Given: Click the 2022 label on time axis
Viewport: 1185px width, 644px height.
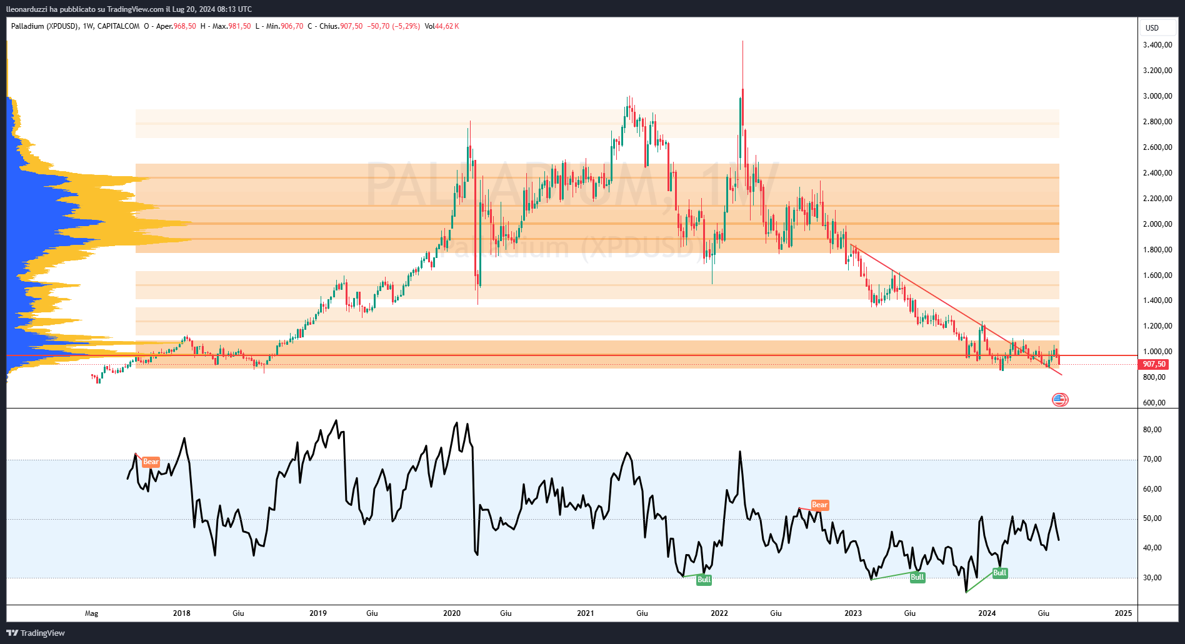Looking at the screenshot, I should [x=719, y=613].
